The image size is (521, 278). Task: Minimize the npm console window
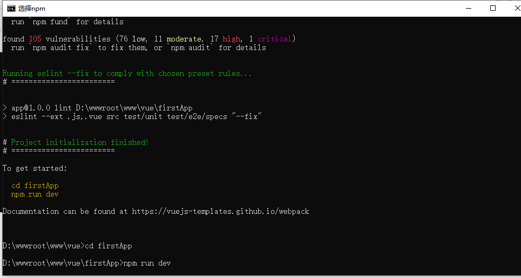click(469, 8)
